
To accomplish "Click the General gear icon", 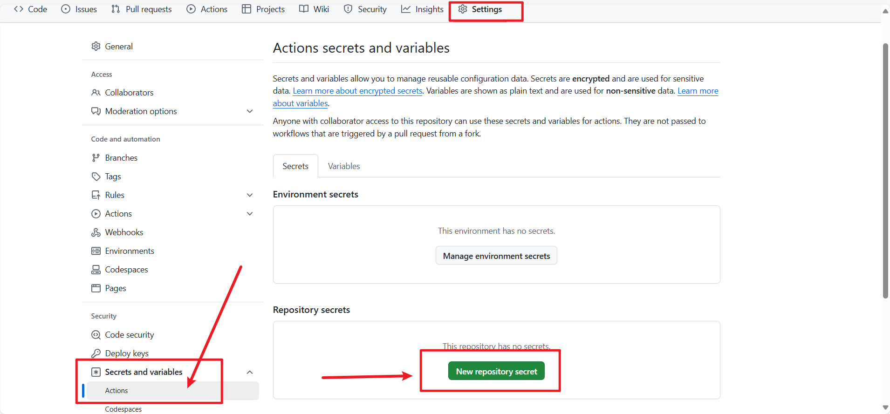I will [x=96, y=46].
